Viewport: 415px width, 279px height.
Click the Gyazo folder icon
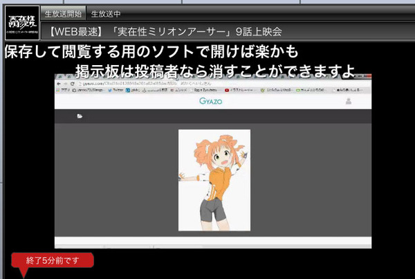point(80,116)
